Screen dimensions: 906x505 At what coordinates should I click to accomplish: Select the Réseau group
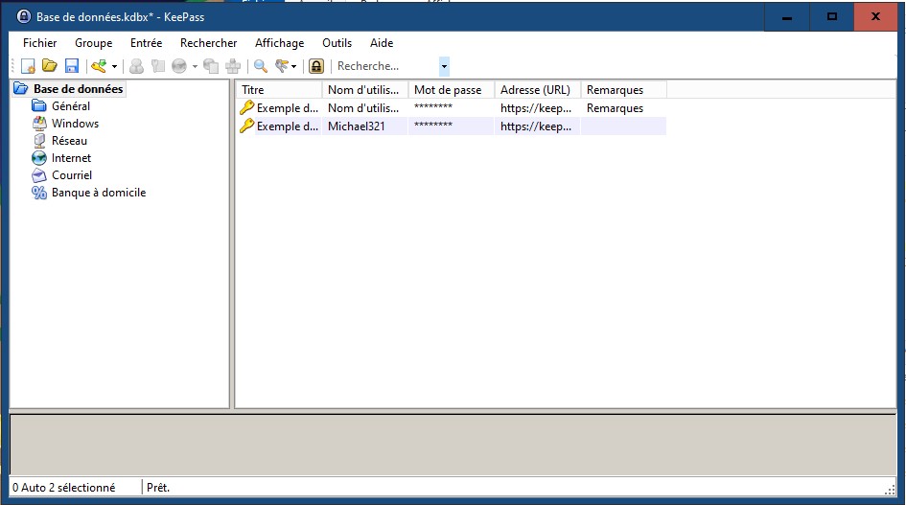pos(69,141)
